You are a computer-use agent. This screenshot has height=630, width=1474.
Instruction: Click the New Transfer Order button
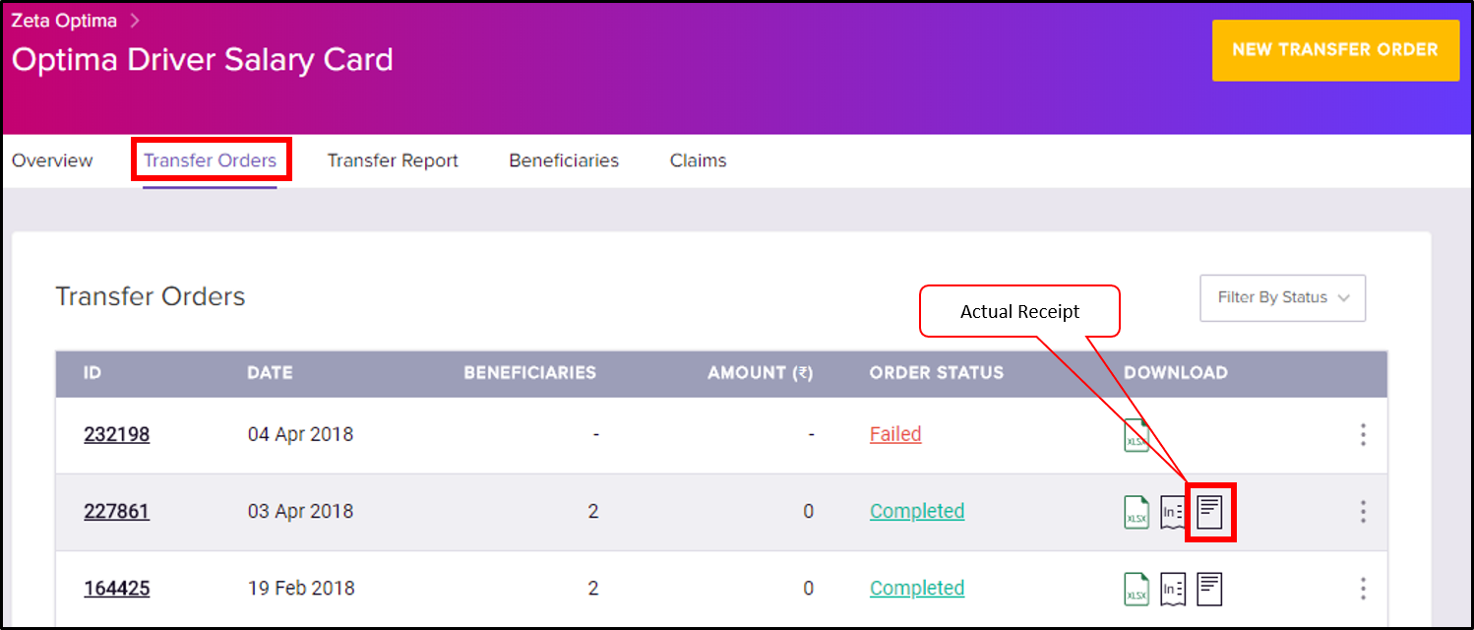1335,49
